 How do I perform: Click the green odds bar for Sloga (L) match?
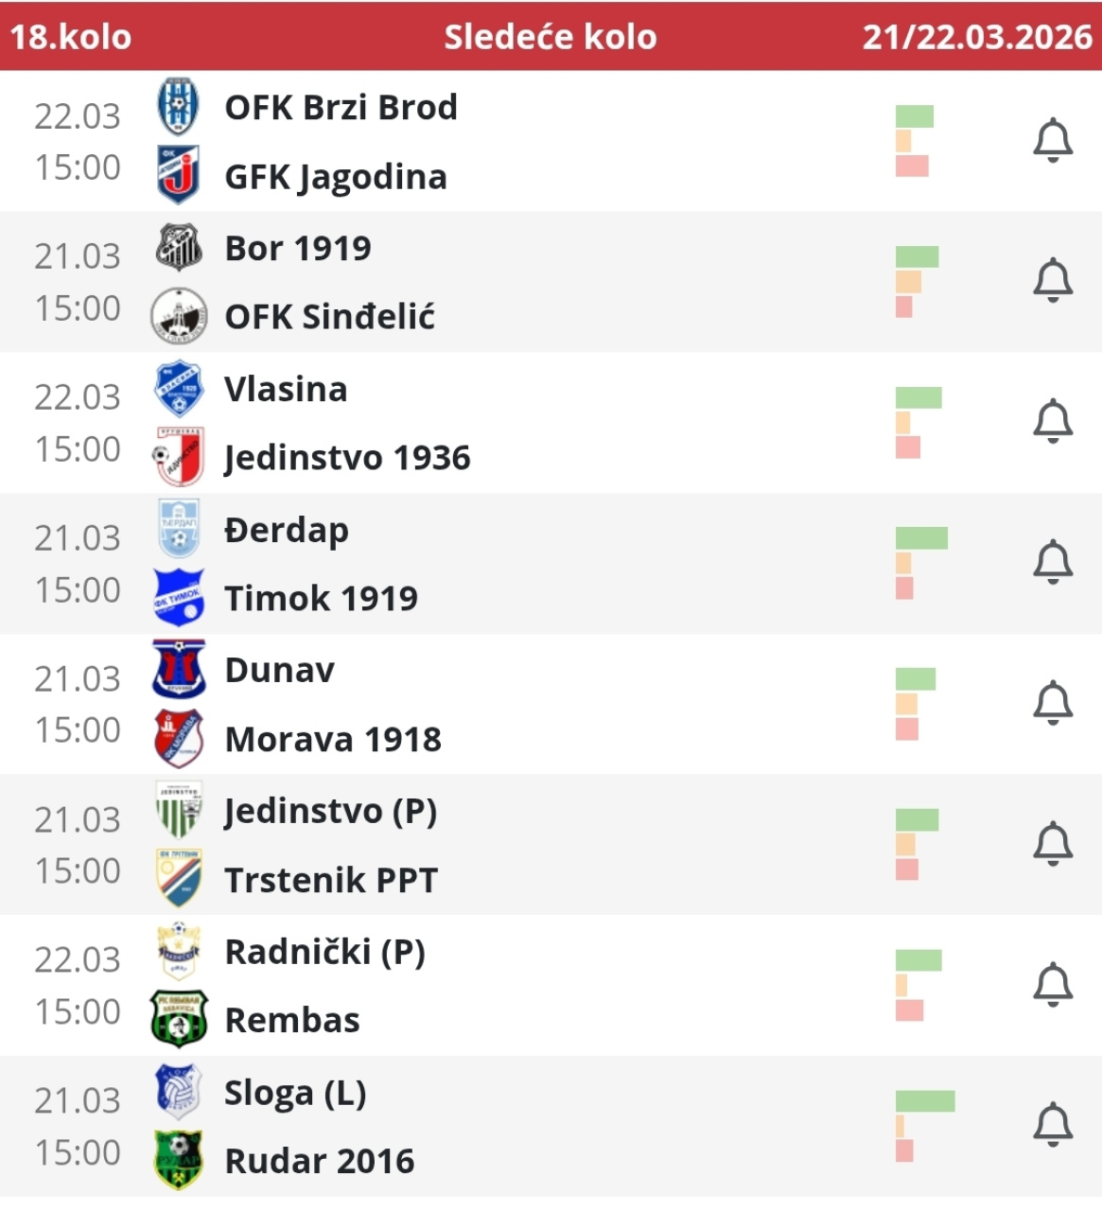924,1101
